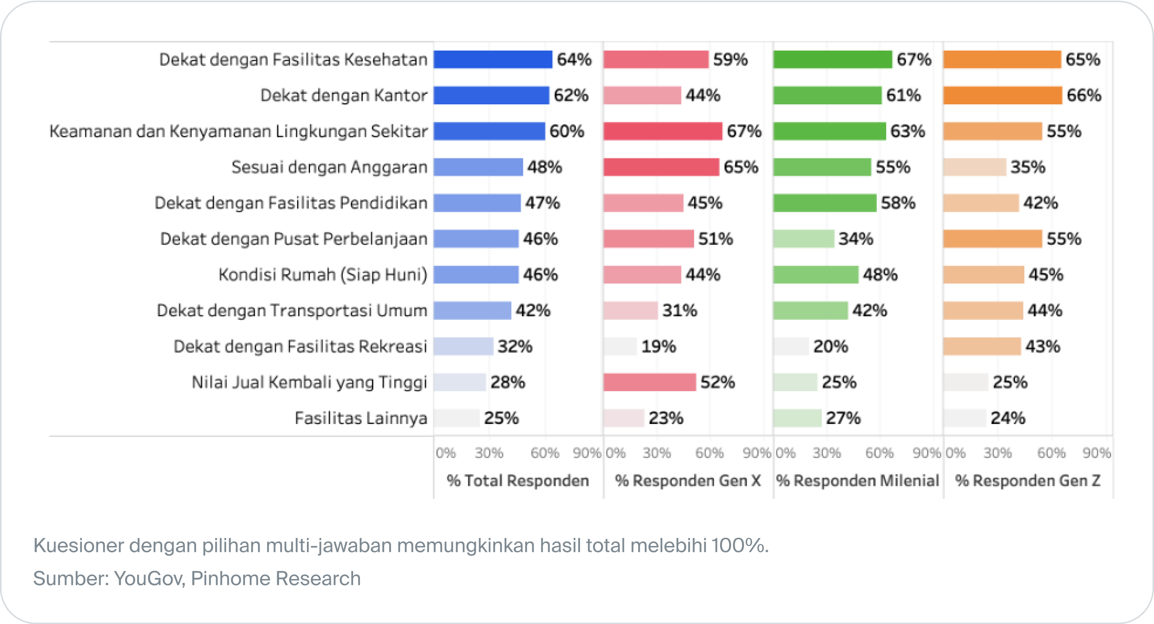Click the blue 48% Sesuai Anggaran bar
The image size is (1154, 624).
(x=478, y=167)
